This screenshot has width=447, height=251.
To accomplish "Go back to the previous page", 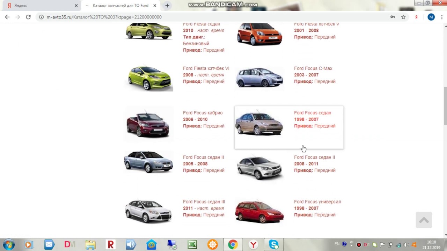I will click(7, 17).
